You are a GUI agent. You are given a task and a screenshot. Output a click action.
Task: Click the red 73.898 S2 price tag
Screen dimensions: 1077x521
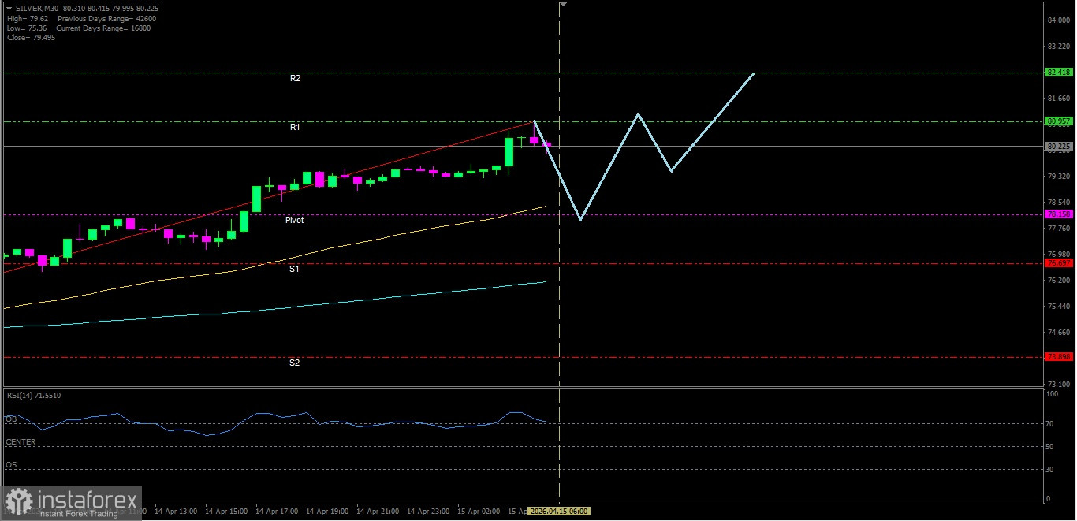point(1058,357)
